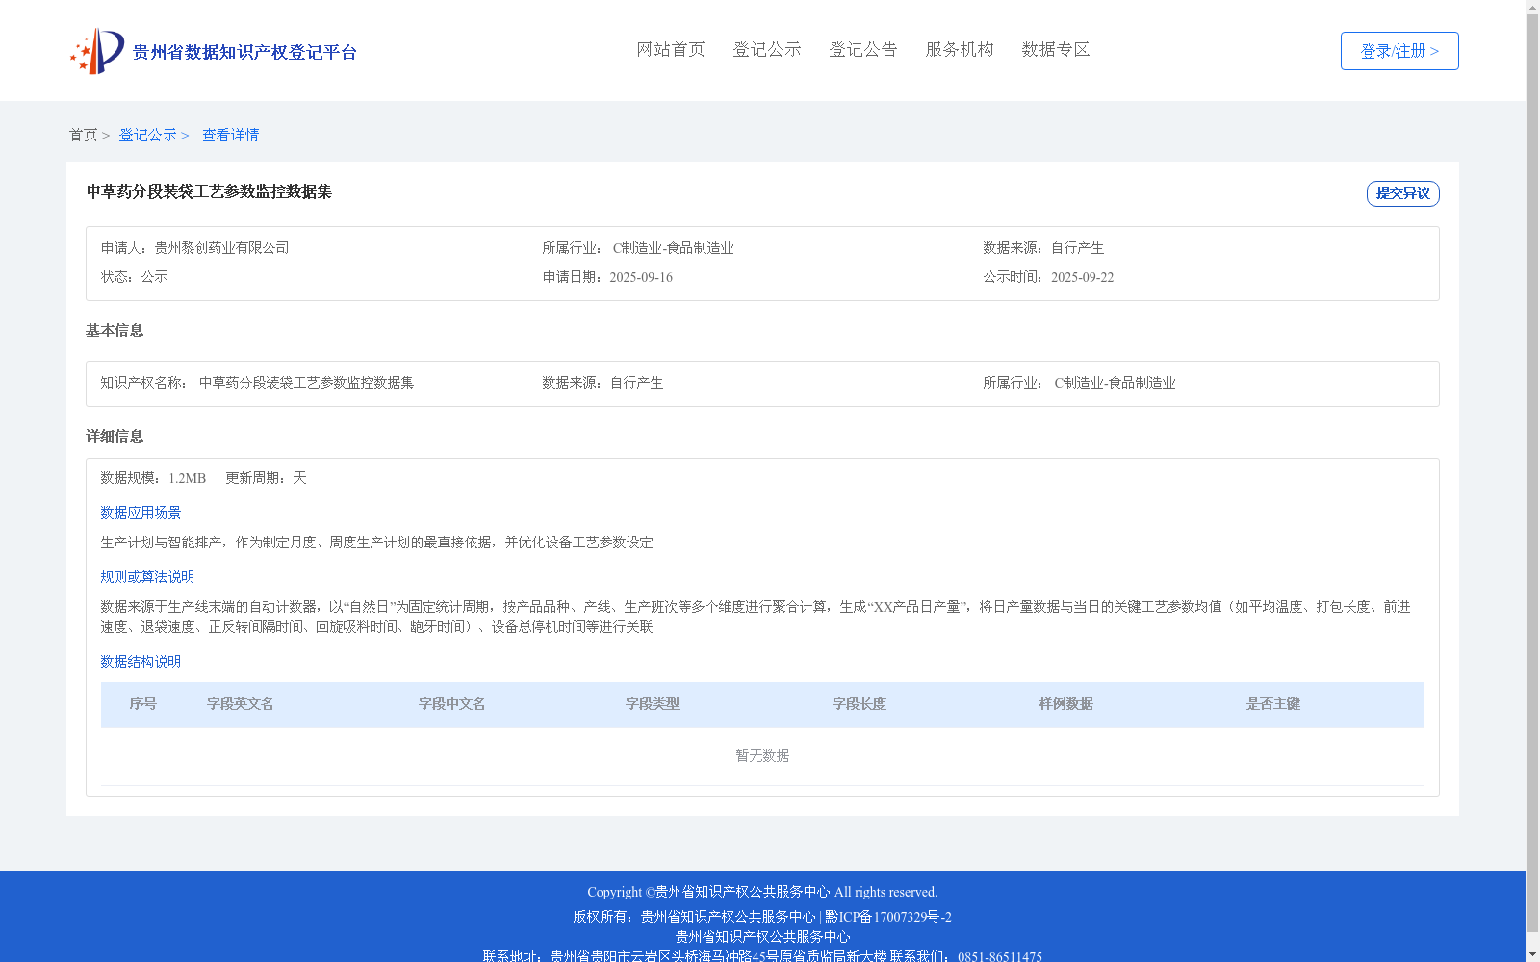Select 所属行业 value in 基本信息 section

(1115, 383)
